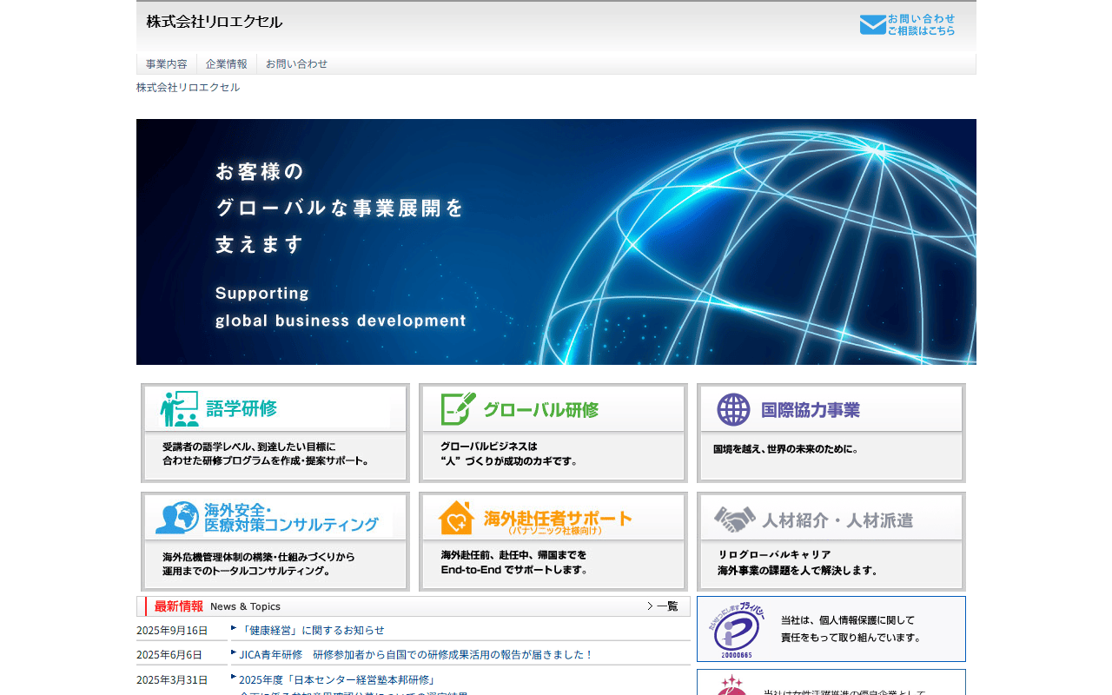
Task: Click the End-to-End でサポートします description
Action: tap(514, 562)
